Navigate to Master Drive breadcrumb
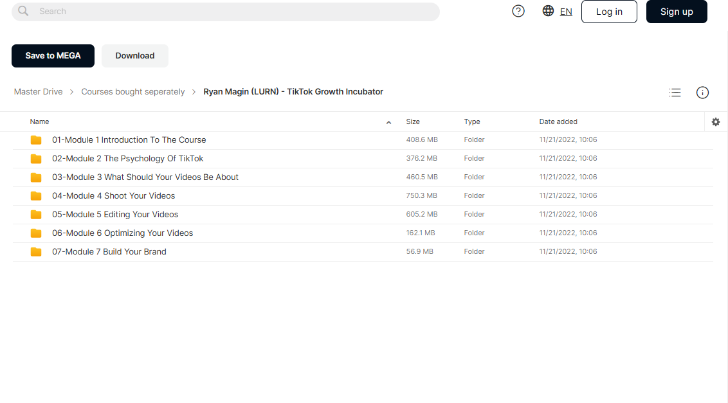 tap(38, 92)
